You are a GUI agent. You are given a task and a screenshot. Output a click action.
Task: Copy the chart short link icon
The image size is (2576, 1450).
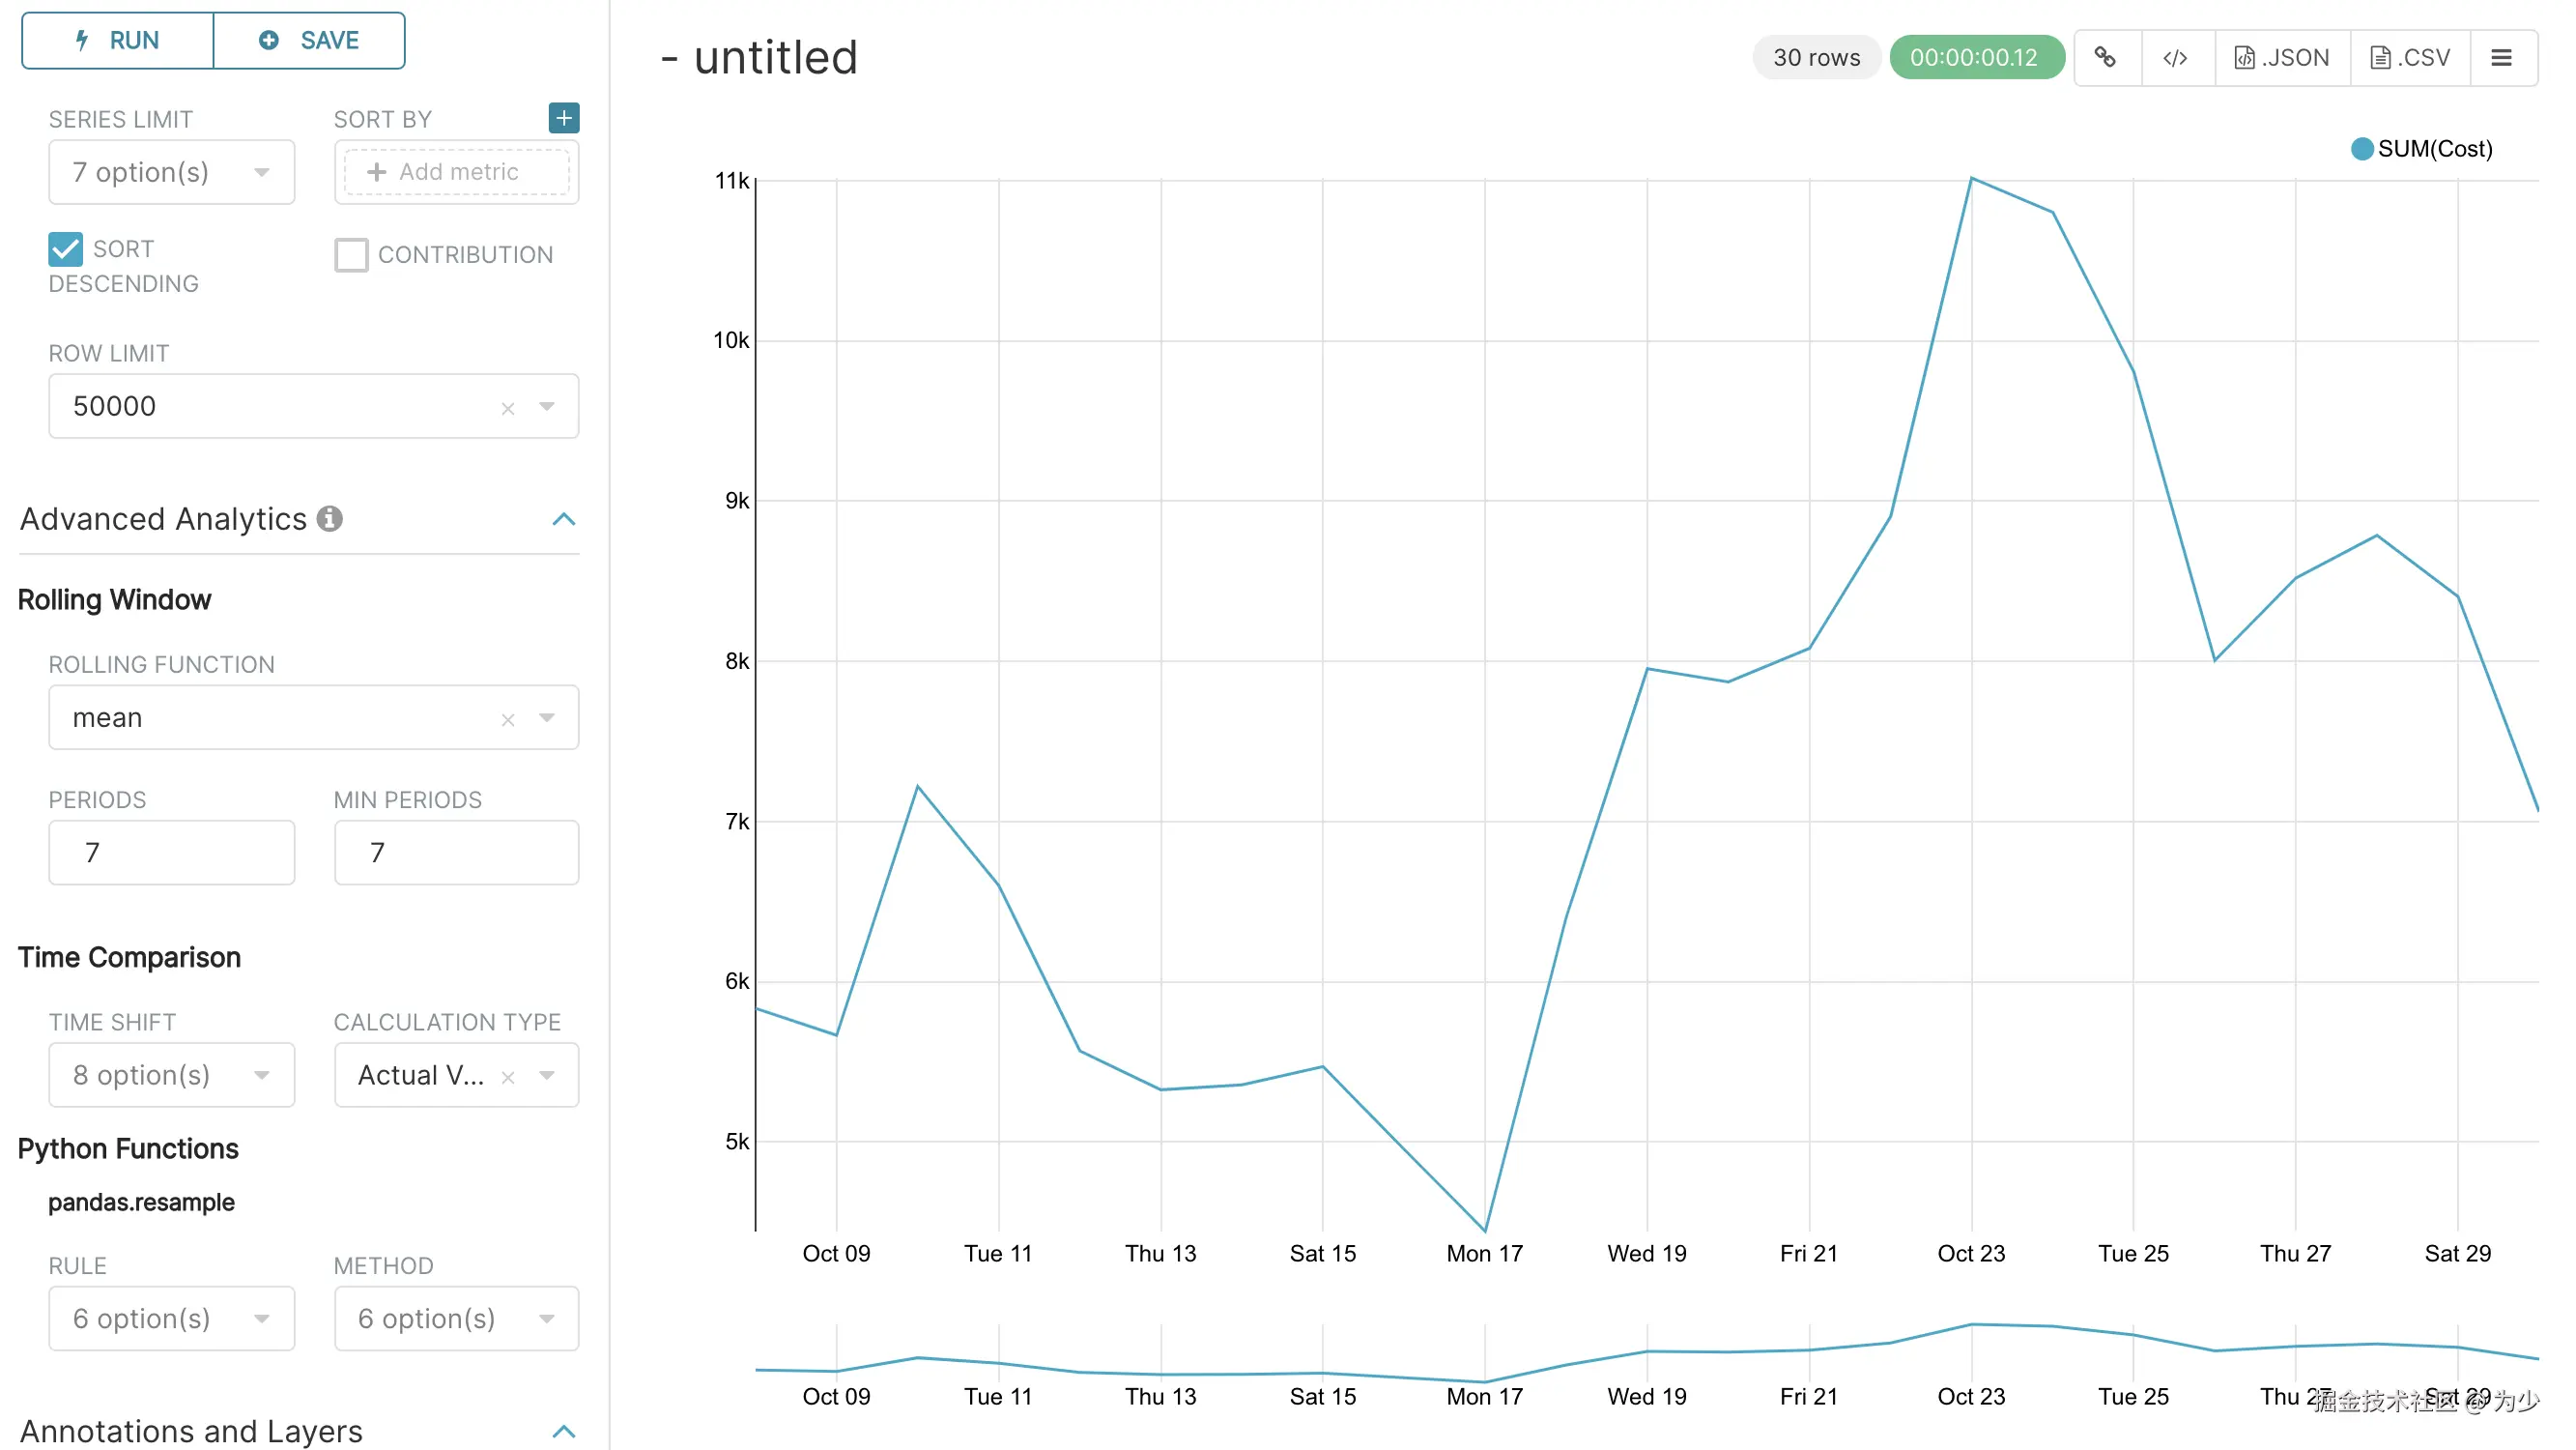(2105, 58)
